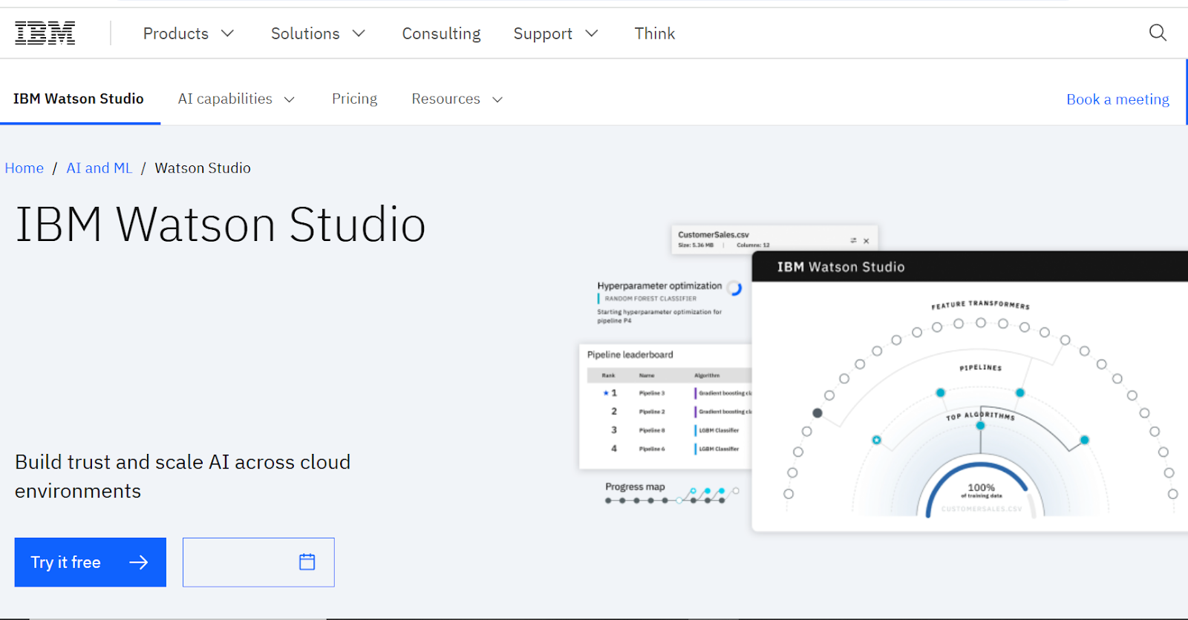This screenshot has width=1188, height=620.
Task: Click the Pipeline 8 row in leaderboard
Action: click(x=669, y=430)
